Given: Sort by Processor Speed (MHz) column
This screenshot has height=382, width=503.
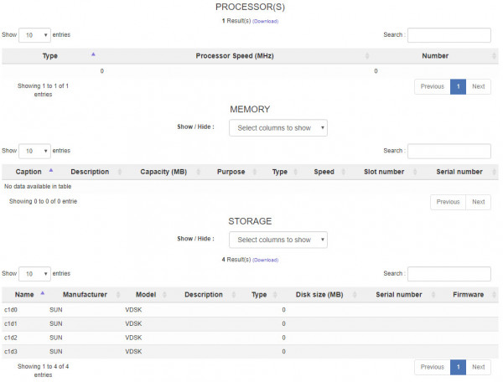Looking at the screenshot, I should pyautogui.click(x=235, y=56).
